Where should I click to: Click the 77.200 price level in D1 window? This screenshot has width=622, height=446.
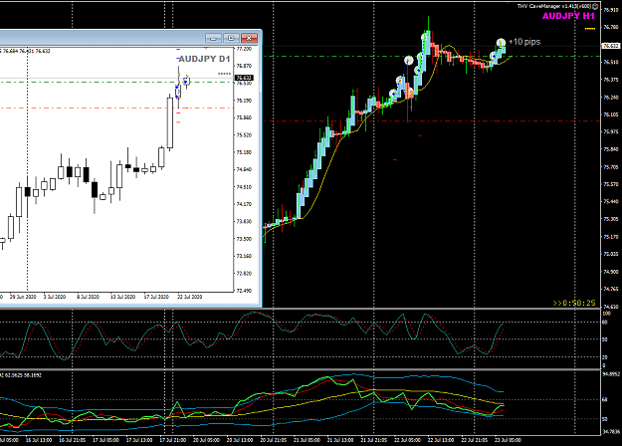click(244, 49)
